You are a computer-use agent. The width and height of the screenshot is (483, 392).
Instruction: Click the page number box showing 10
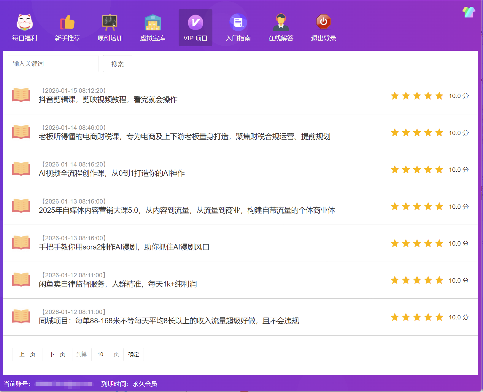click(100, 354)
